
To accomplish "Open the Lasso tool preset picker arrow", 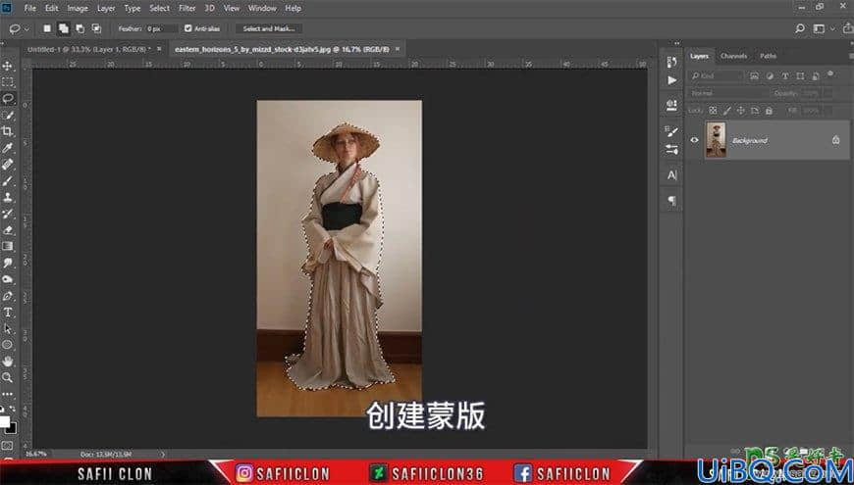I will [27, 28].
